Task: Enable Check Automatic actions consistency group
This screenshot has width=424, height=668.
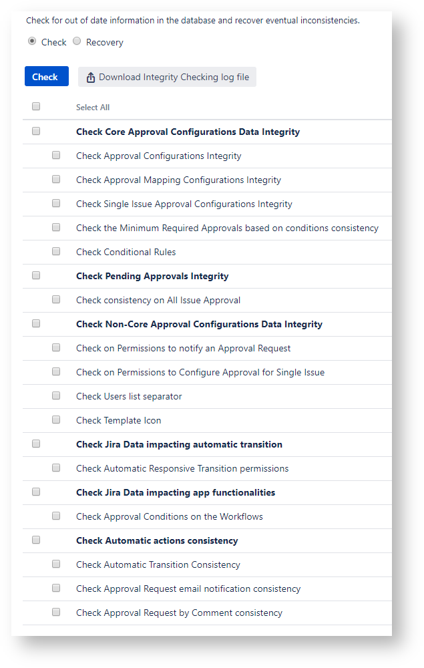Action: tap(36, 540)
